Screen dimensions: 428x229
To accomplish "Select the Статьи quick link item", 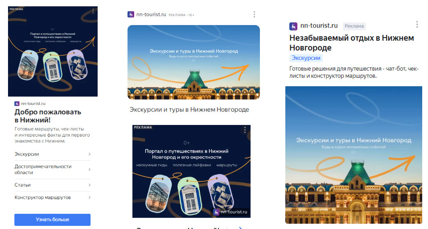I will (53, 185).
